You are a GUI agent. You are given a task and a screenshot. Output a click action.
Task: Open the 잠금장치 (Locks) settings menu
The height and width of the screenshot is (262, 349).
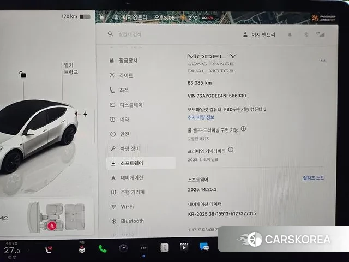(x=123, y=61)
